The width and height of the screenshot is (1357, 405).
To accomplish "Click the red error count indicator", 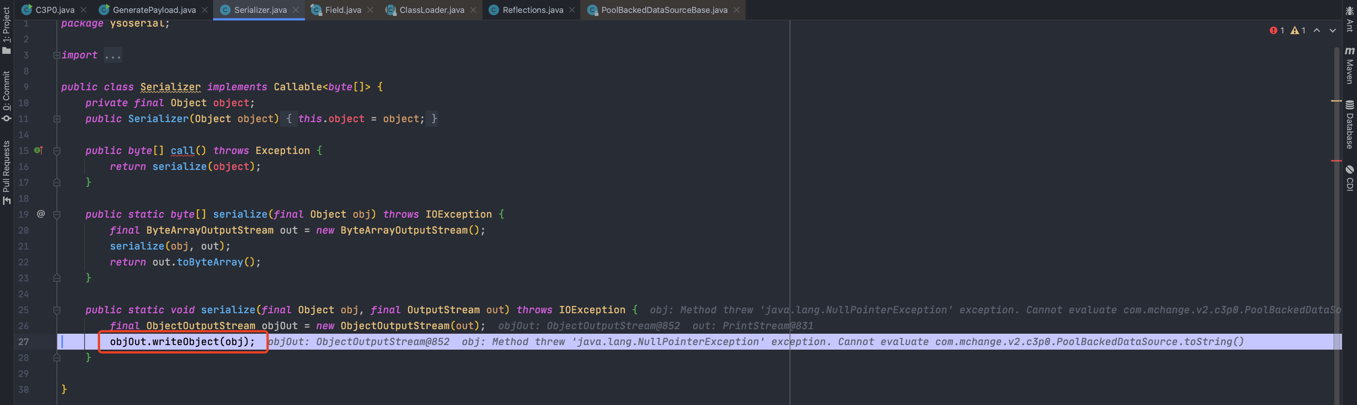I will pyautogui.click(x=1277, y=31).
